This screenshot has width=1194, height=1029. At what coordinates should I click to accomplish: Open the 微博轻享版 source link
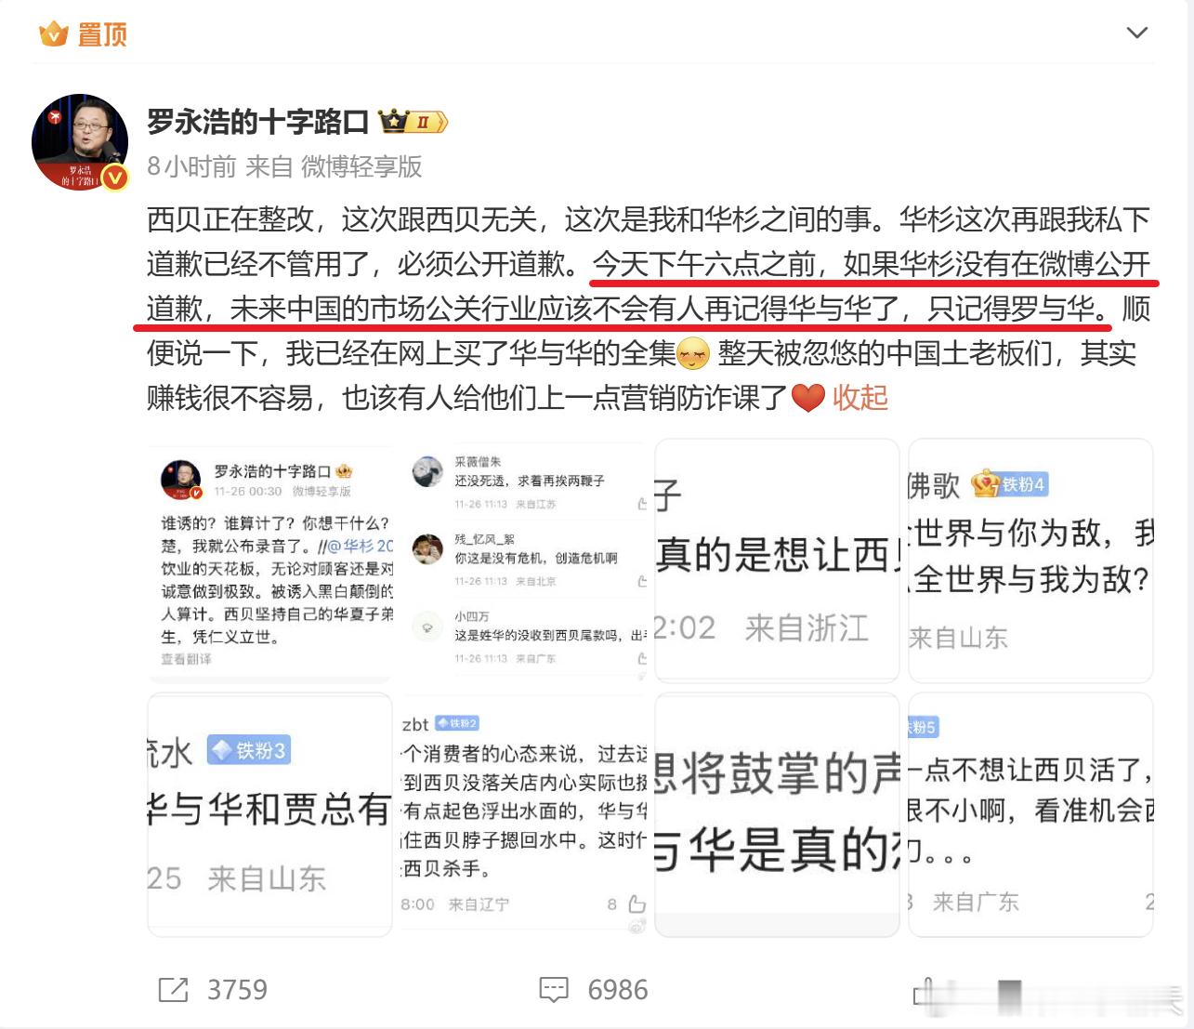coord(361,166)
